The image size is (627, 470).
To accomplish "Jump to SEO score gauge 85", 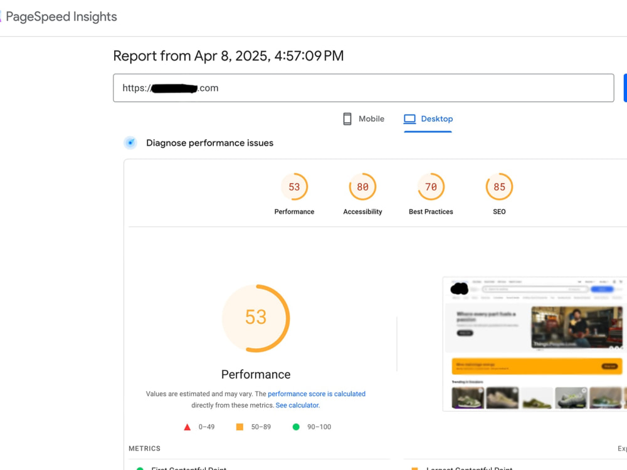I will point(500,187).
